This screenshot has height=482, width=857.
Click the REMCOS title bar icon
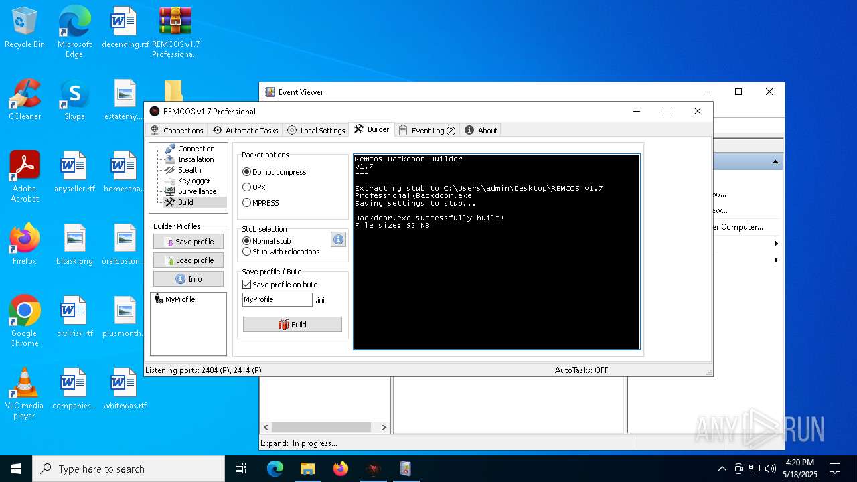tap(155, 112)
